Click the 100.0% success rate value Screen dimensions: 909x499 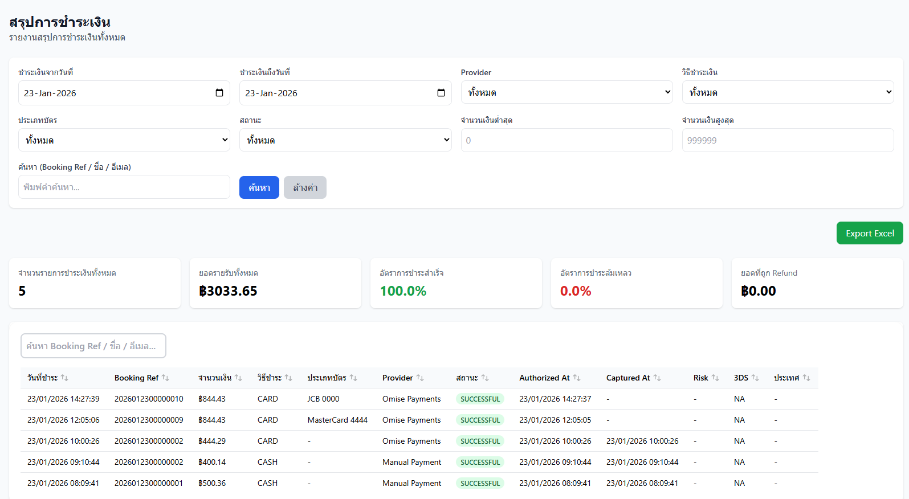coord(403,291)
